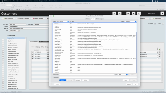
Task: Click the toolbar previous-record chevron
Action: [x=2, y=6]
